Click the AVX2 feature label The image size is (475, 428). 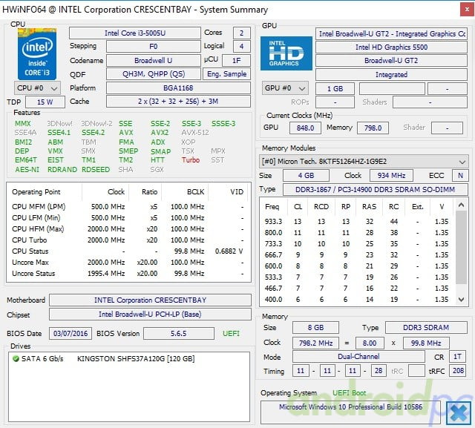[160, 133]
